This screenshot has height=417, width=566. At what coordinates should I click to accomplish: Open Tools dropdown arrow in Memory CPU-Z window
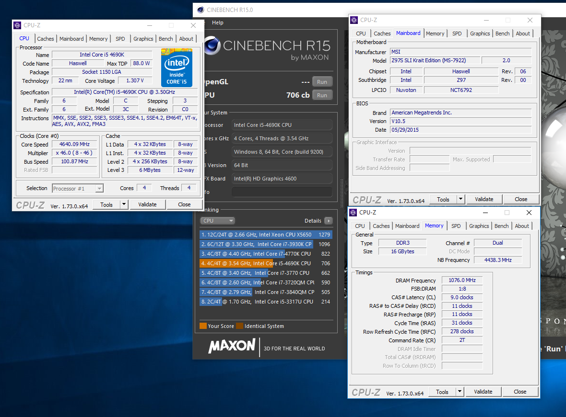460,392
